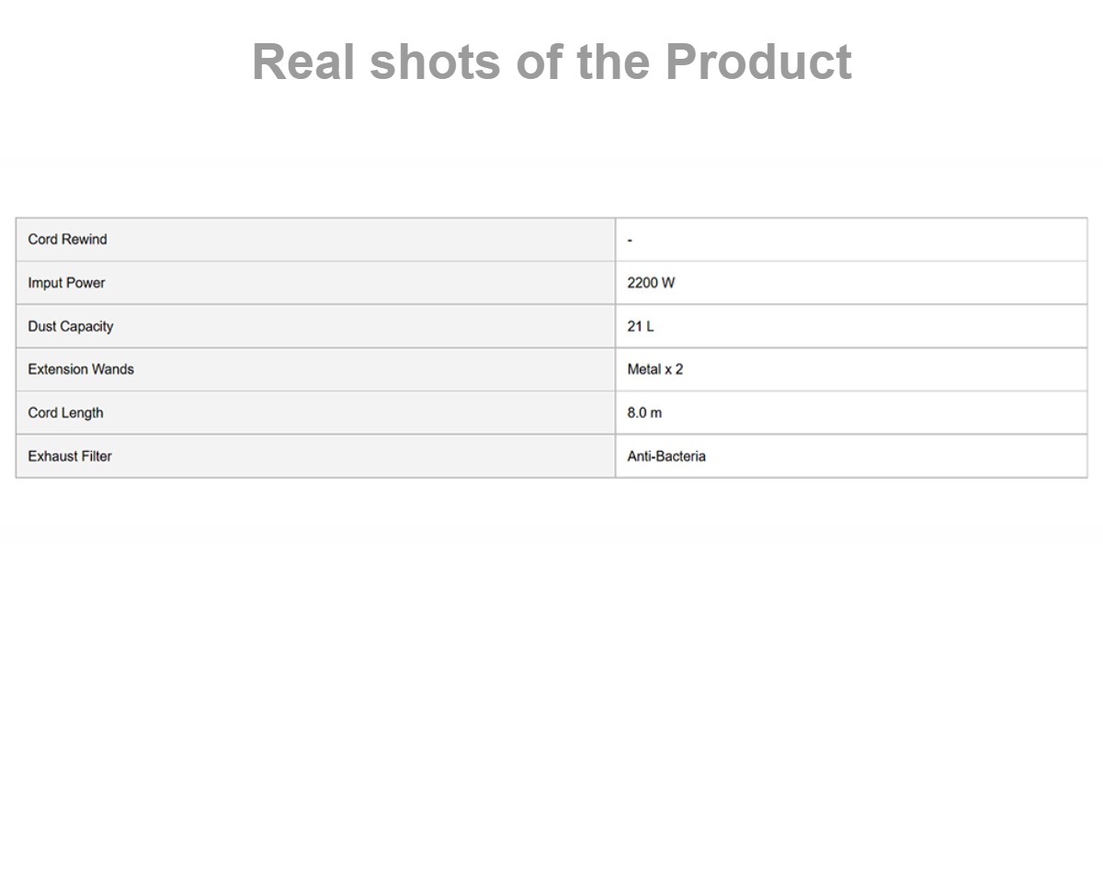Select the Cord Length label
The image size is (1103, 892).
point(65,412)
